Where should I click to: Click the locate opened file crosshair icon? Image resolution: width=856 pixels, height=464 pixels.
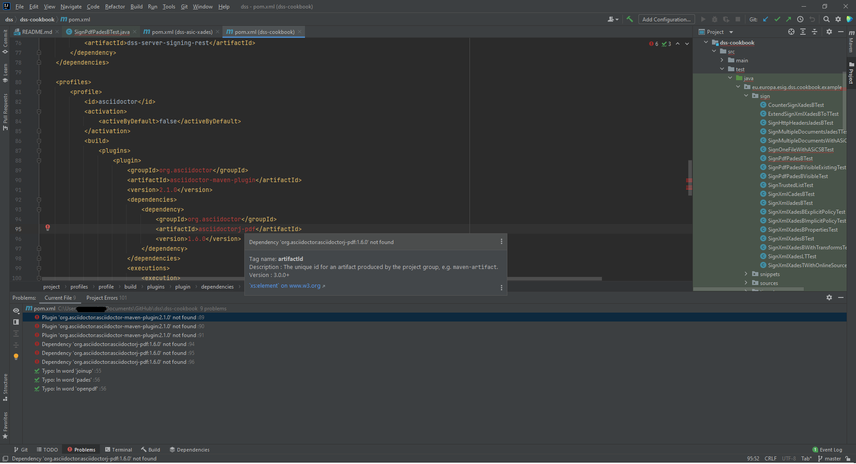791,32
